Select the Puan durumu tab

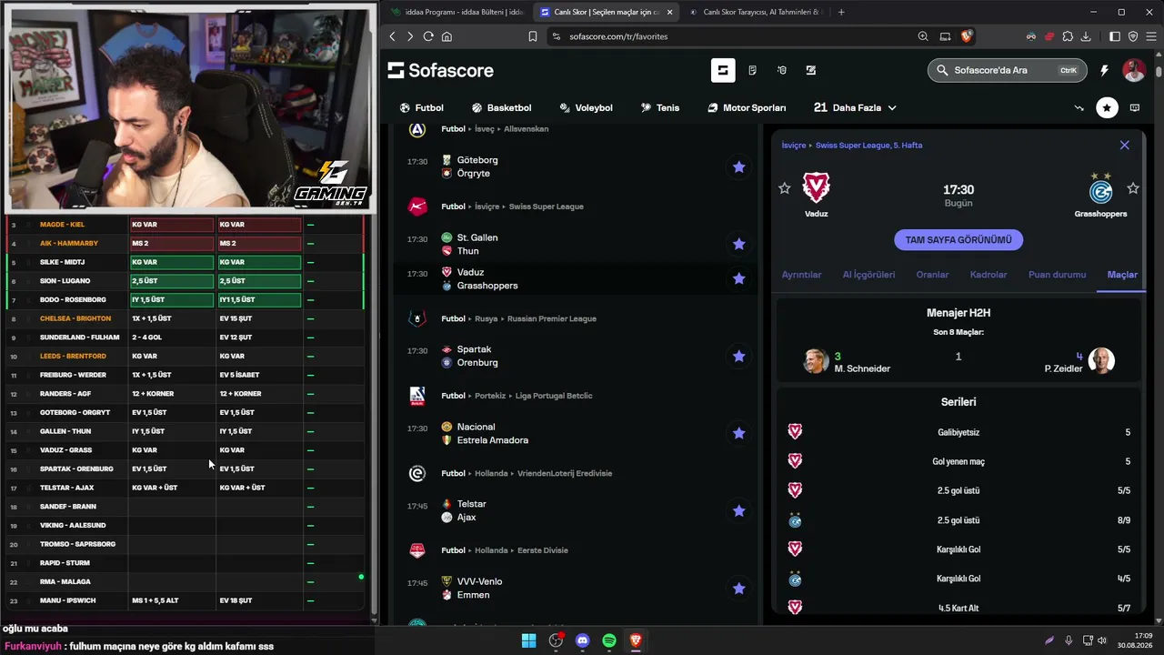coord(1057,275)
